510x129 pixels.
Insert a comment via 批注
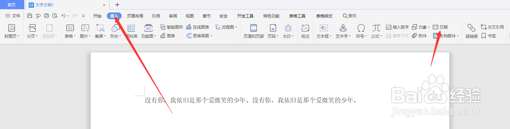pyautogui.click(x=305, y=32)
